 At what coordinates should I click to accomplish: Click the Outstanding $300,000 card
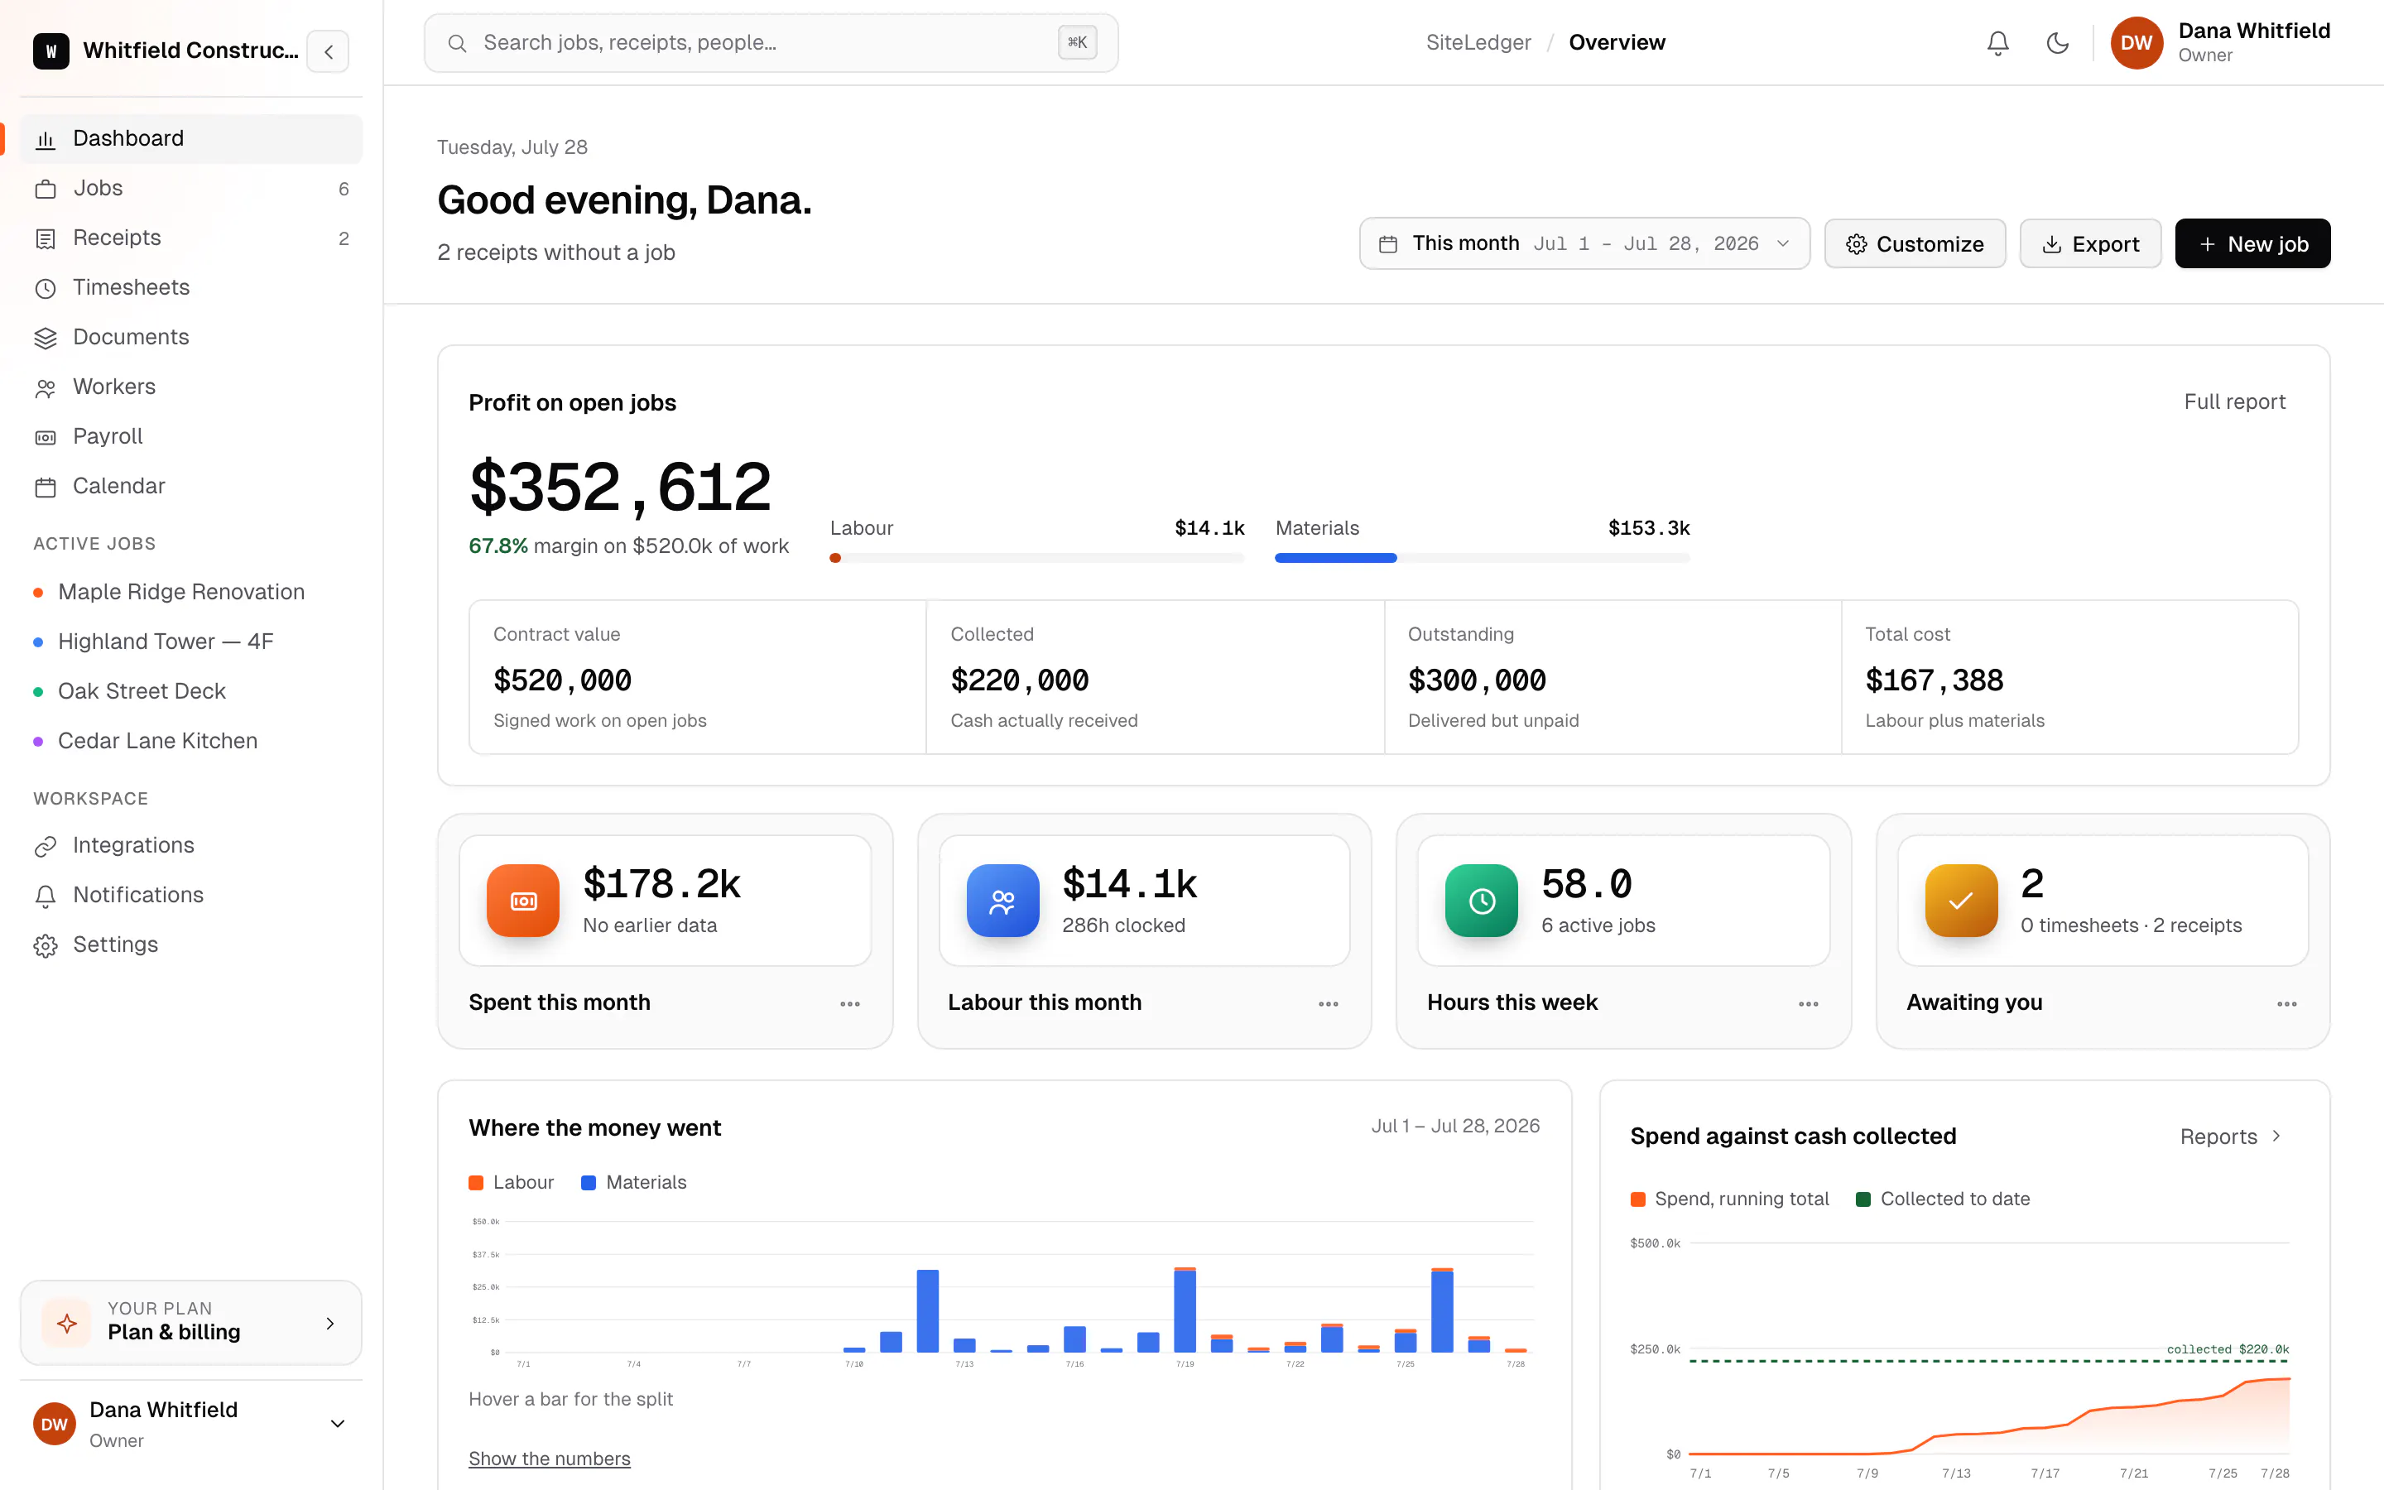point(1613,677)
